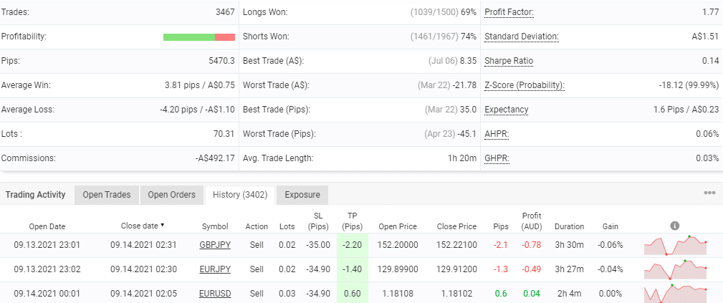
Task: Open the Z-Score (Probability) definition
Action: 525,85
